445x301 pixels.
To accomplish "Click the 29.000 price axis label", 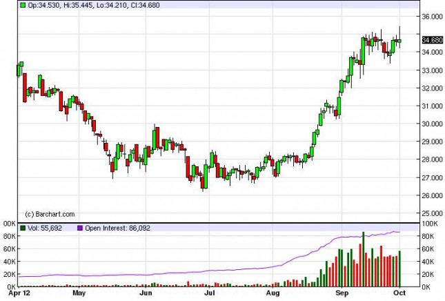I will pos(432,142).
